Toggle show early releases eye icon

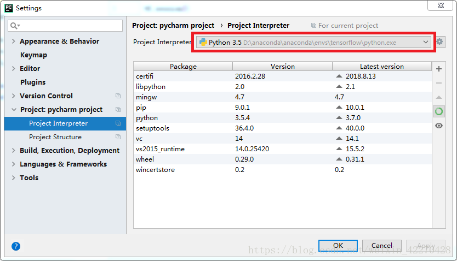[439, 126]
